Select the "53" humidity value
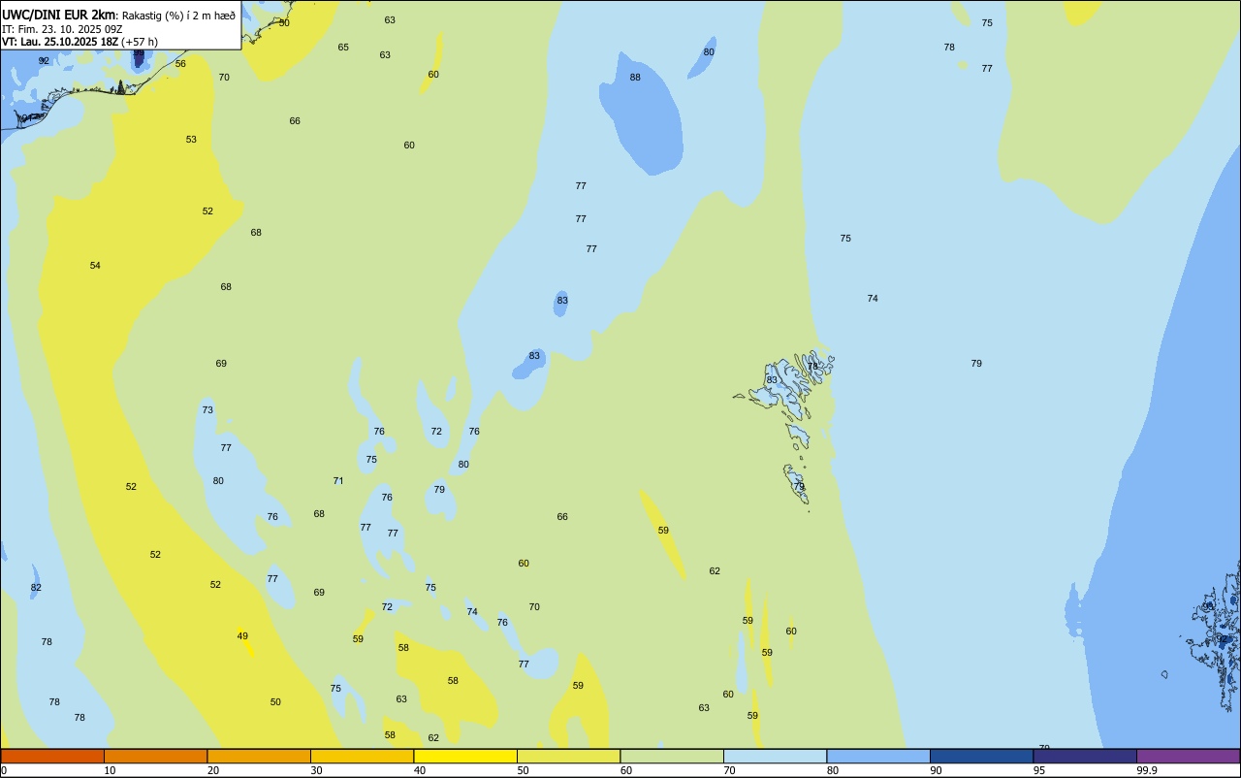Viewport: 1241px width, 778px height. [191, 140]
